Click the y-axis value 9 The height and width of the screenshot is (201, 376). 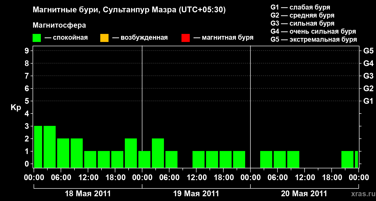click(27, 51)
